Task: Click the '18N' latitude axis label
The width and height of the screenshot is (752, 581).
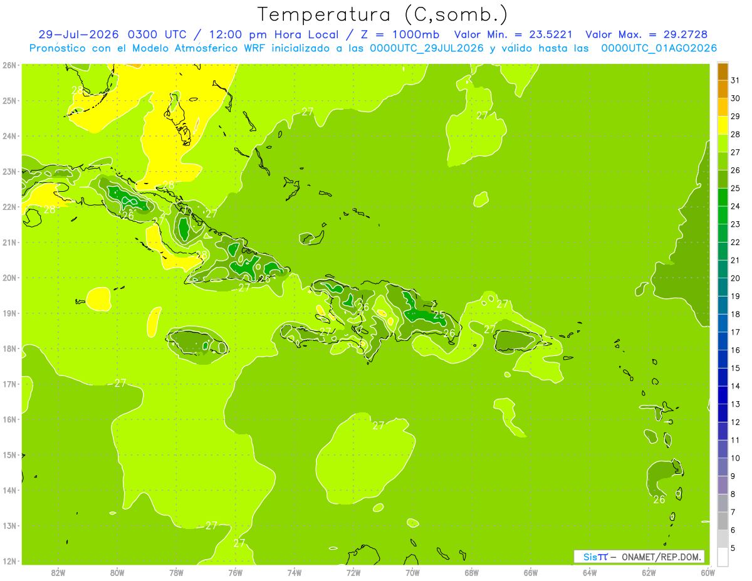Action: point(9,348)
